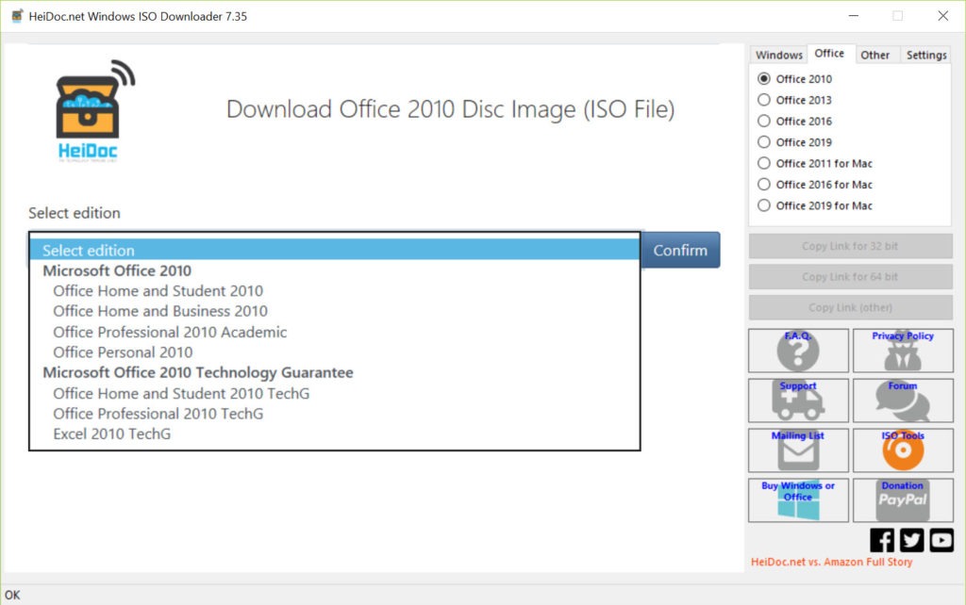Switch to the Windows tab
The image size is (966, 605).
point(778,55)
